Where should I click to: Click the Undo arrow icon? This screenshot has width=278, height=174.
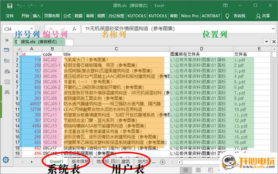19,6
